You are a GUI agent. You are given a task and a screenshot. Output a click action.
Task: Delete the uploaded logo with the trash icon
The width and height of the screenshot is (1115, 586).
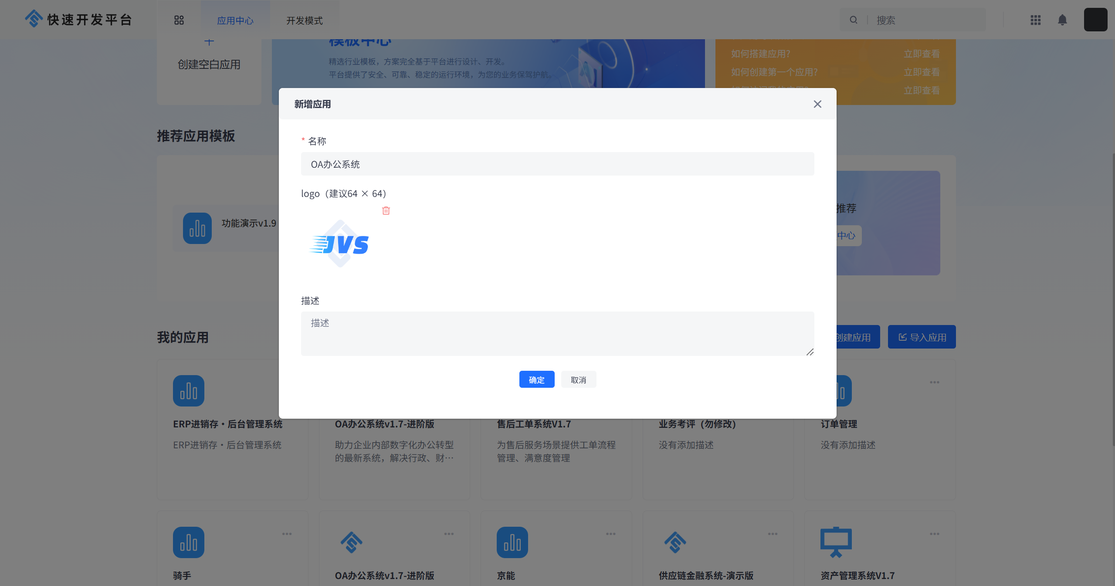[386, 211]
